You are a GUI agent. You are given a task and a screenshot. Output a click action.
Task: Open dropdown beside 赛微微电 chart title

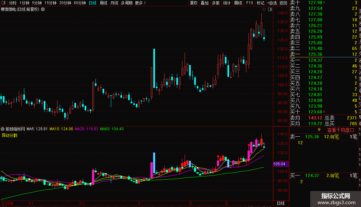(x=43, y=10)
